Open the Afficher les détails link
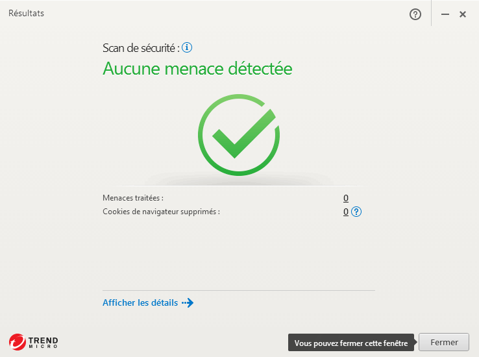 point(140,302)
